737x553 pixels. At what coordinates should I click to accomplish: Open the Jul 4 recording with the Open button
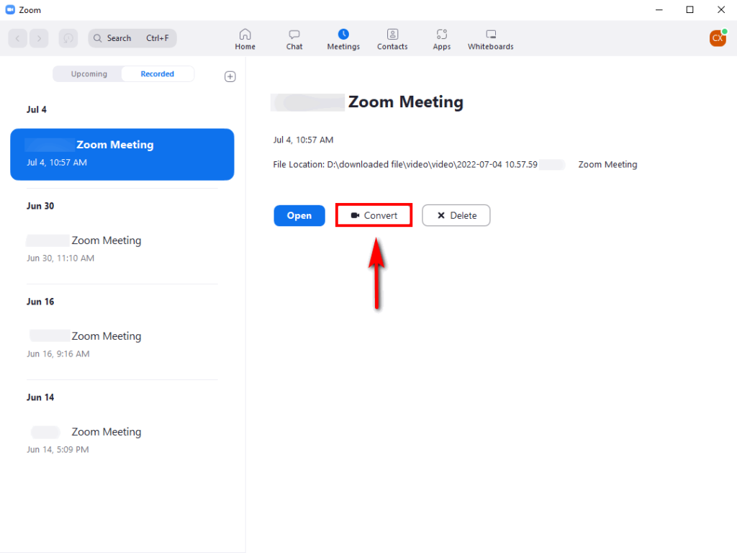[x=299, y=215]
